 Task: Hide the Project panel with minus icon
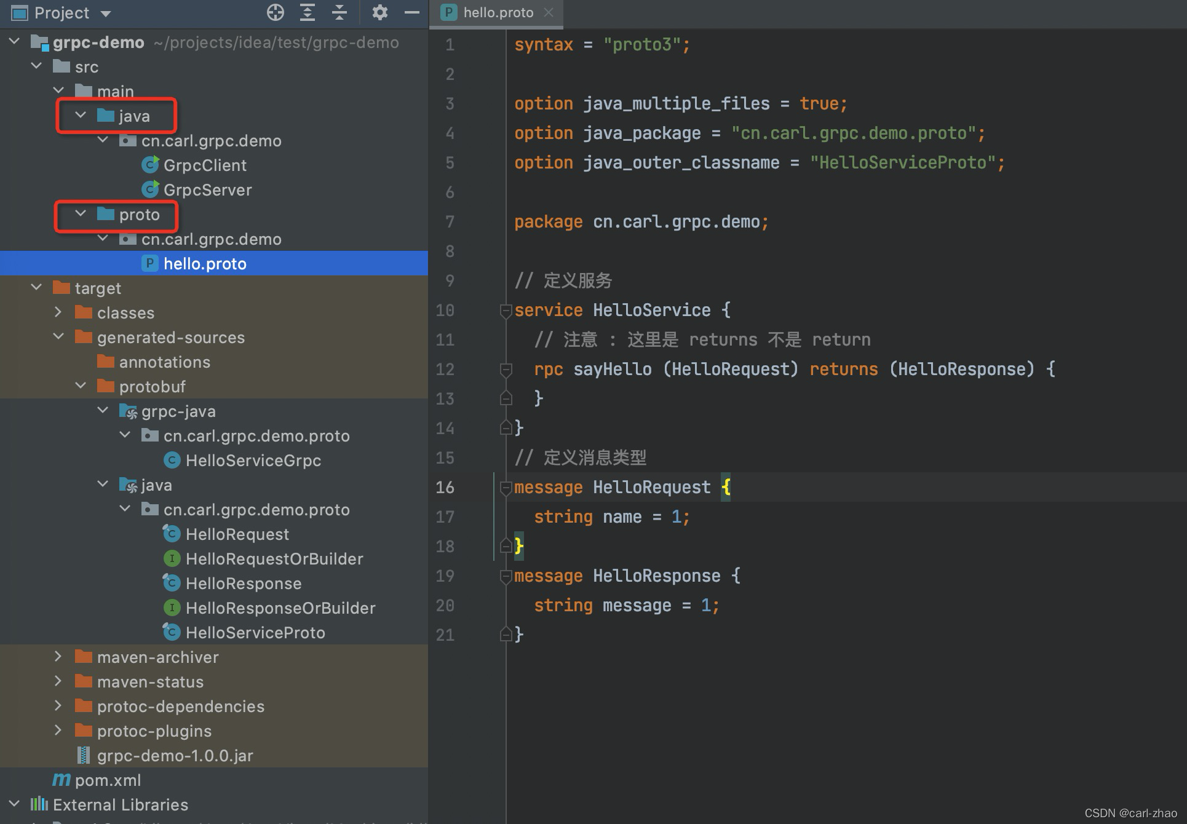(x=411, y=12)
